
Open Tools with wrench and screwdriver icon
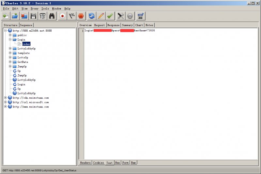(121, 16)
